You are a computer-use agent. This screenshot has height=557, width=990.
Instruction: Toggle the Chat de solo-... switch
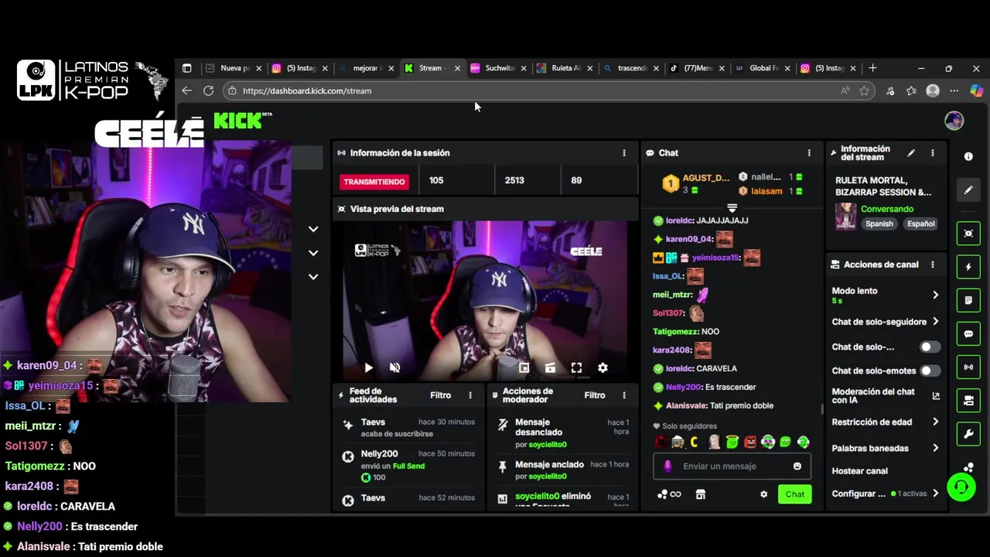(x=930, y=347)
